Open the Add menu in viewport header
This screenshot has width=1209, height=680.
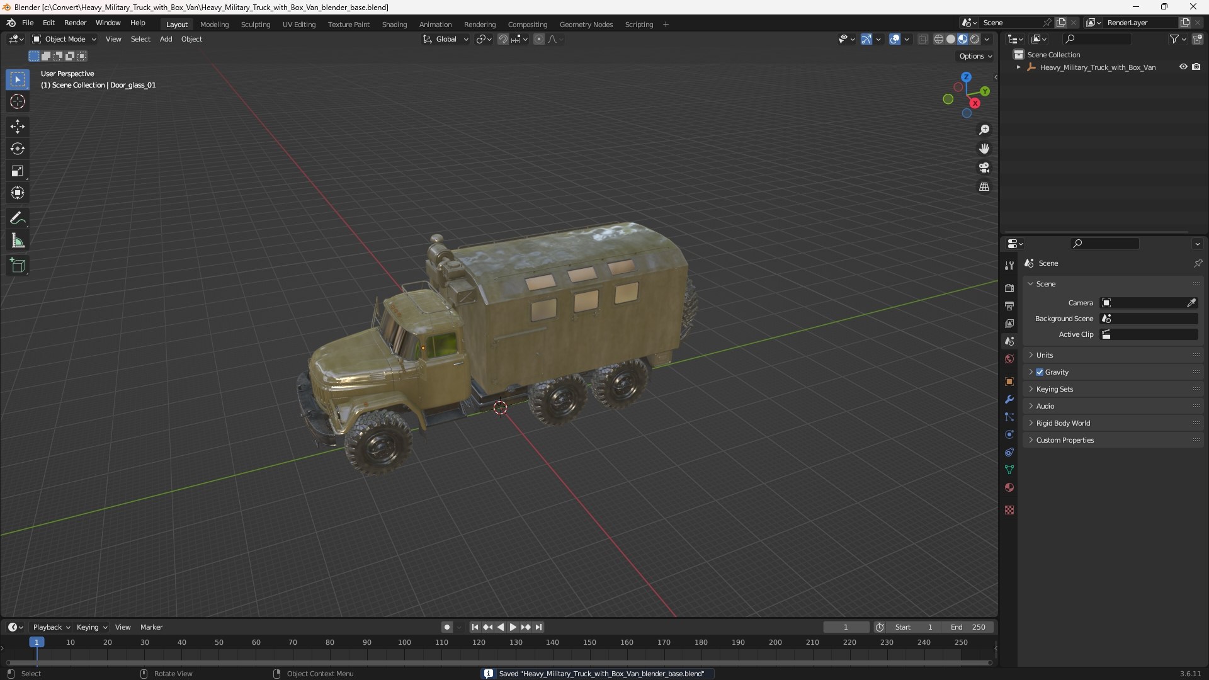(166, 39)
